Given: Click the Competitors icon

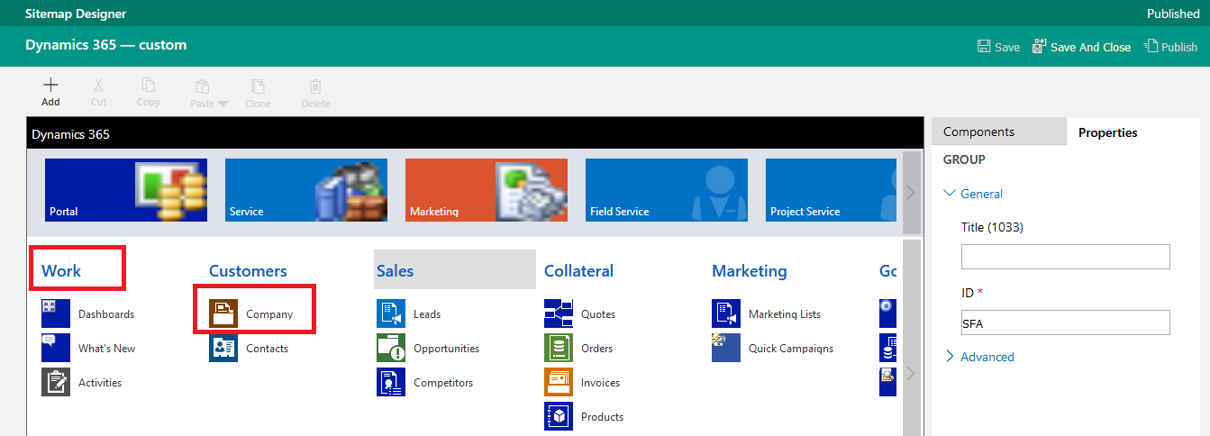Looking at the screenshot, I should click(391, 382).
